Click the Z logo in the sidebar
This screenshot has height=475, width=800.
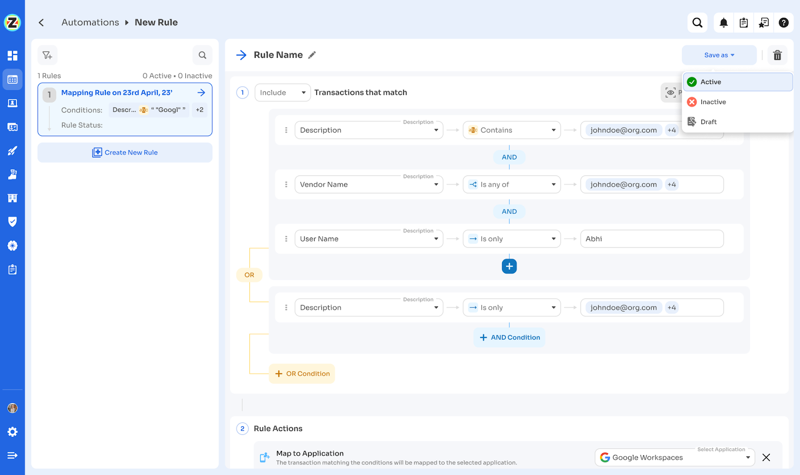pyautogui.click(x=12, y=22)
